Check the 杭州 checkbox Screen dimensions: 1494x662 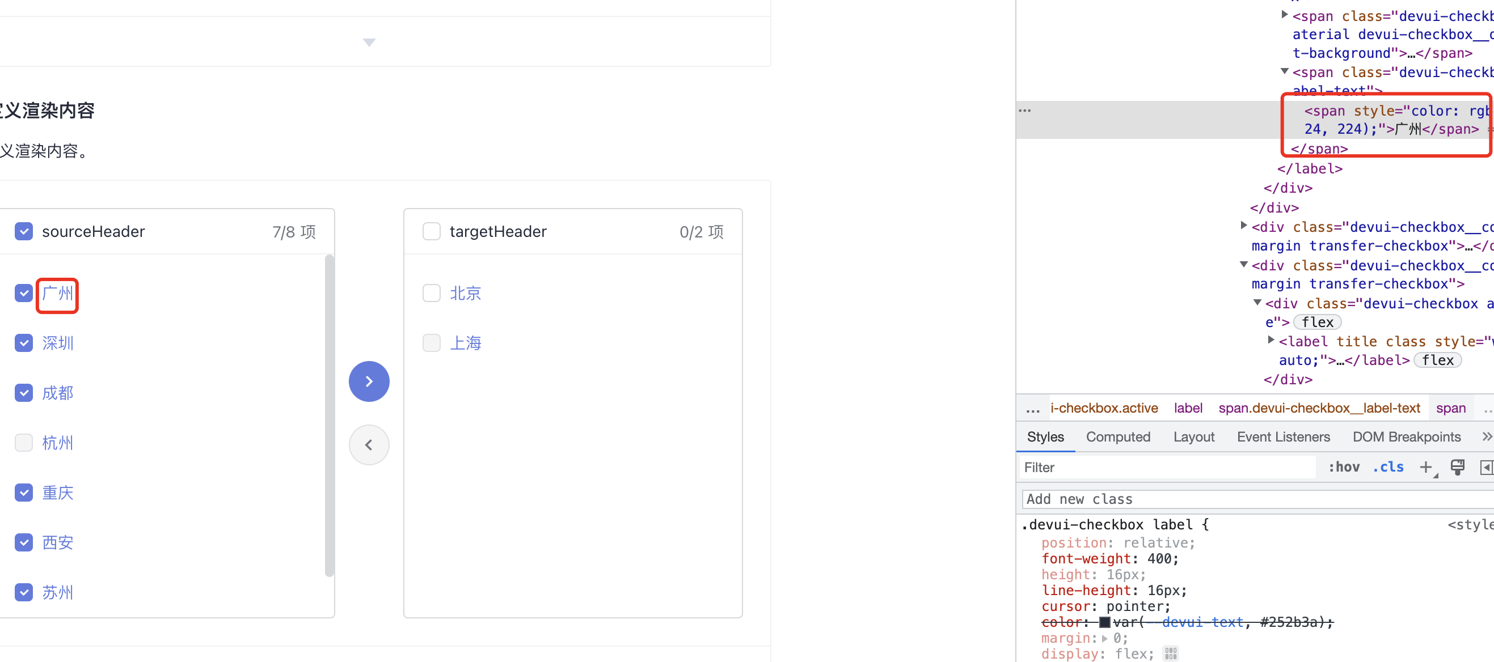coord(24,442)
